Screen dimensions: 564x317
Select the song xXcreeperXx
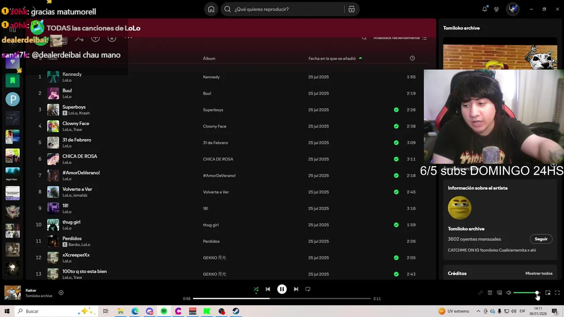[x=76, y=255]
